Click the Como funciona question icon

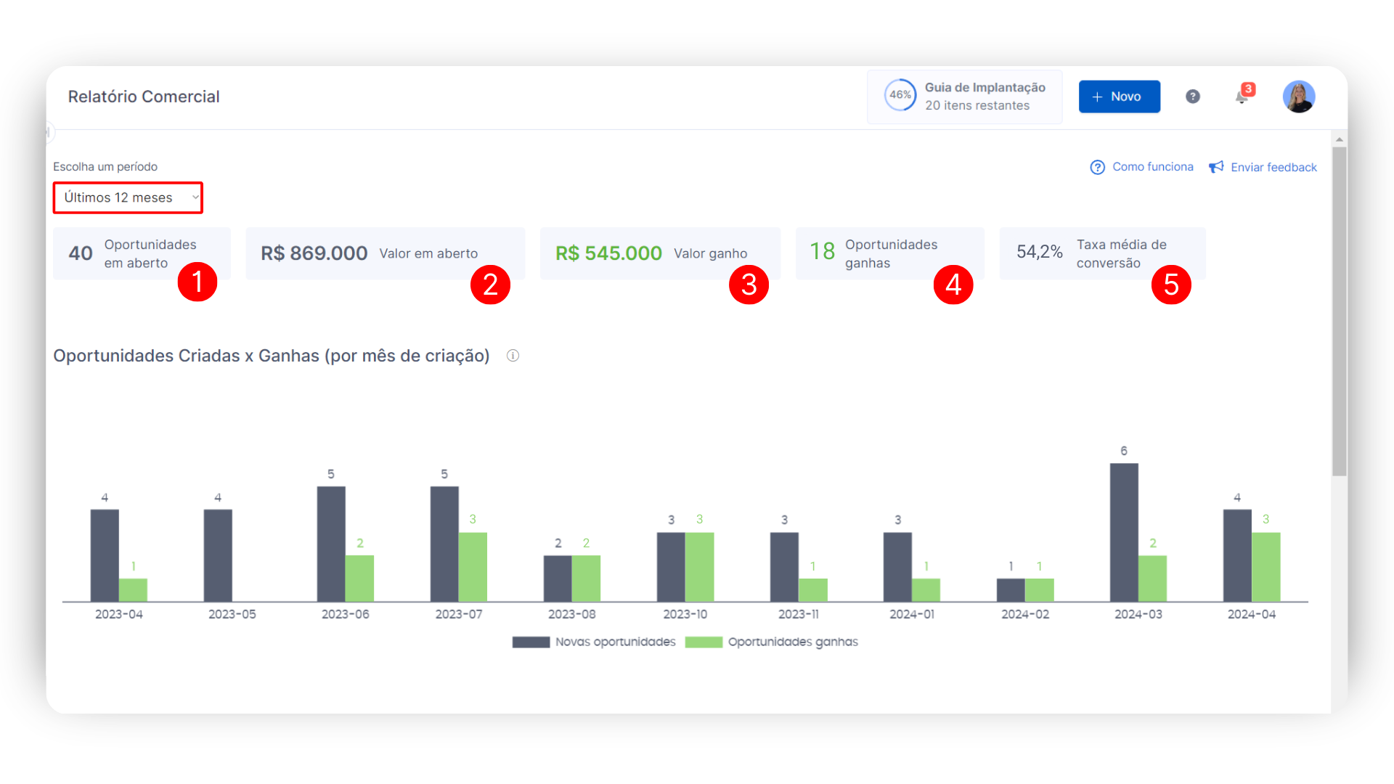[1097, 167]
